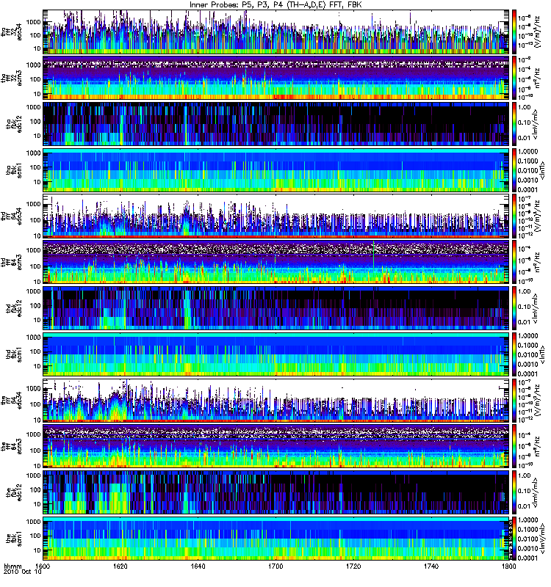Screen dimensions: 551x587
Task: Click the 1600 time tick label
Action: pyautogui.click(x=43, y=566)
